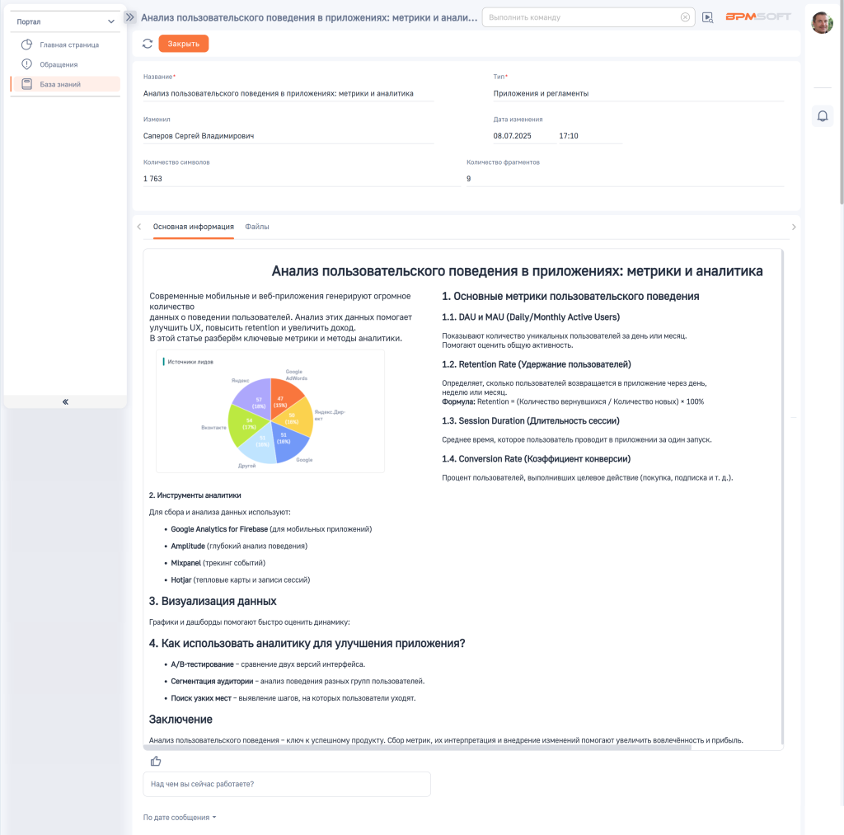Click heading 3. Визуализация данных
The image size is (844, 835).
coord(213,601)
